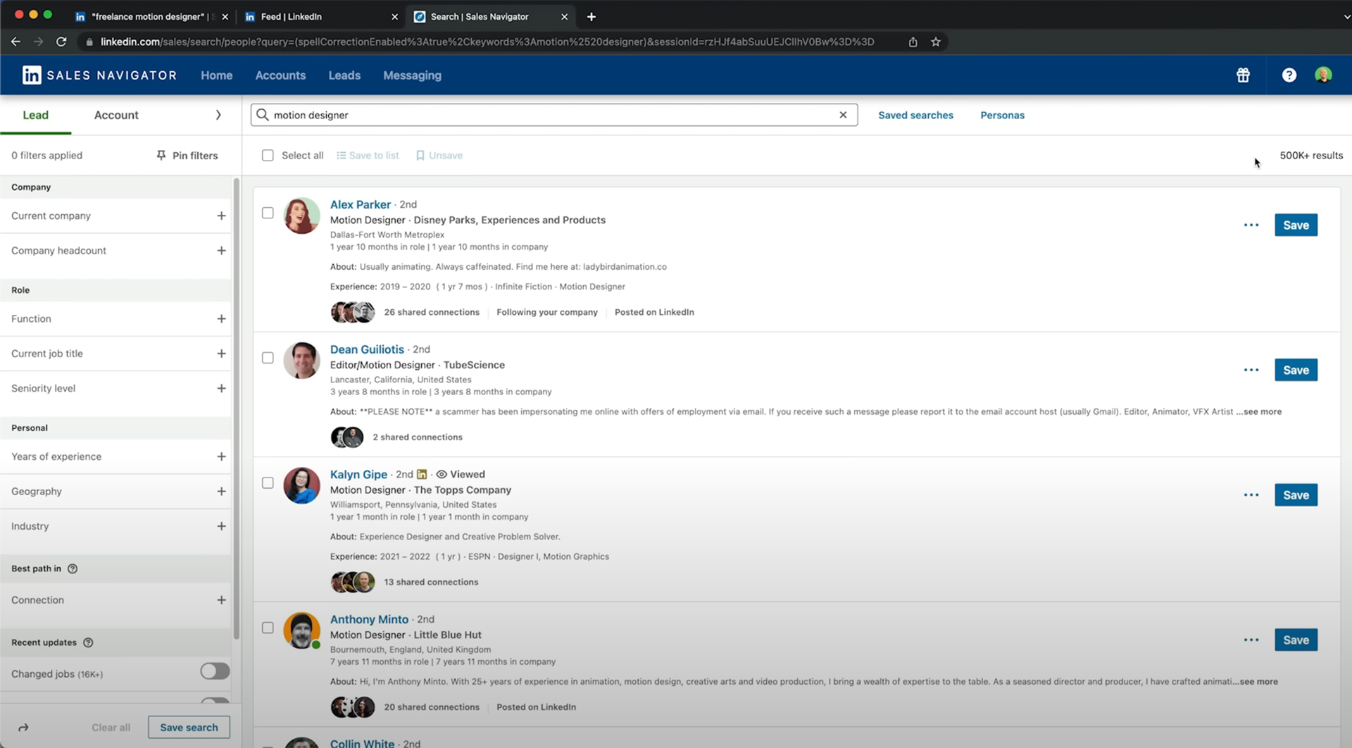Open the gift box icon in header
The height and width of the screenshot is (748, 1352).
coord(1243,75)
